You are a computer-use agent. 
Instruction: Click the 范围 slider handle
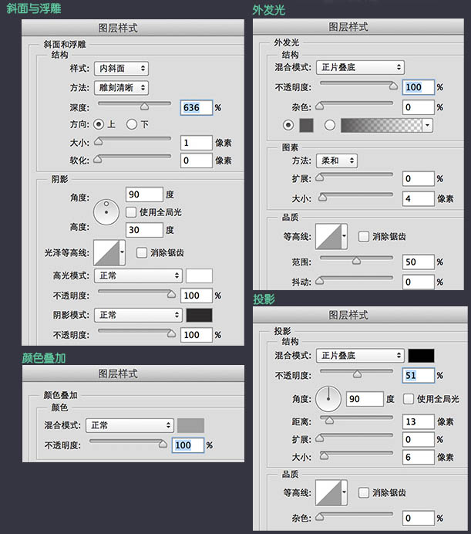pos(356,261)
